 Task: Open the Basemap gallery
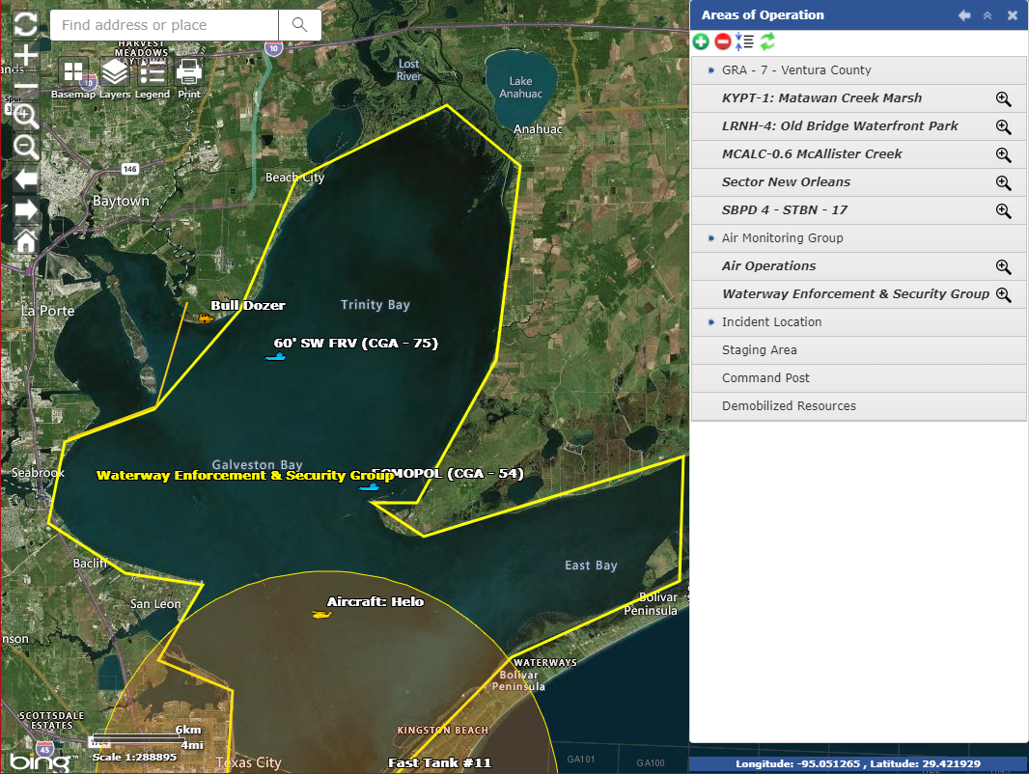pos(73,73)
